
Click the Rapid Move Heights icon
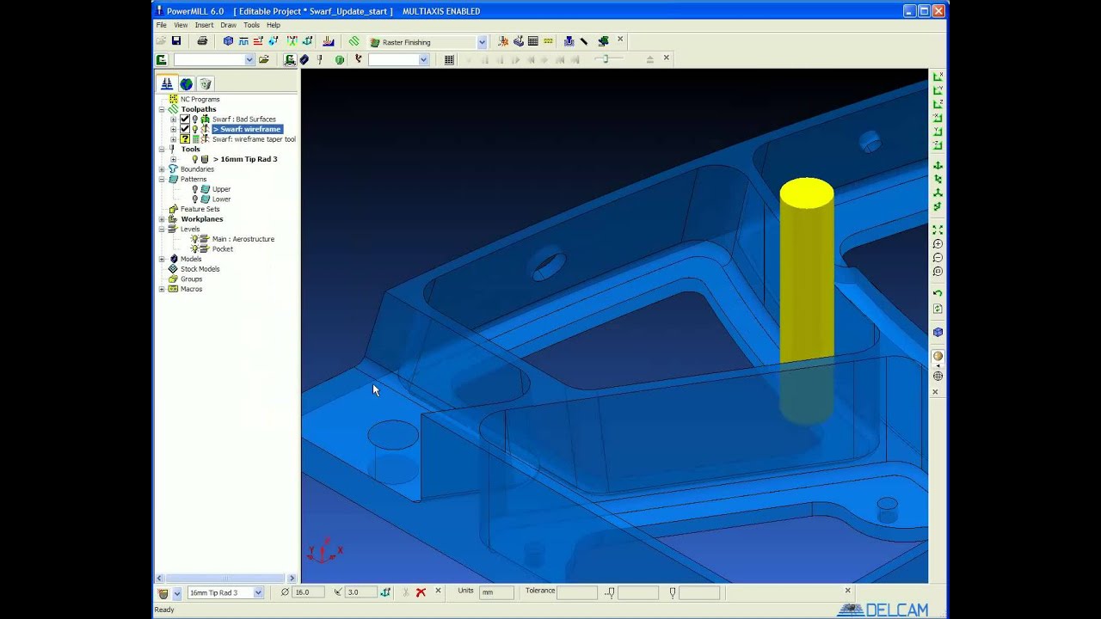259,40
